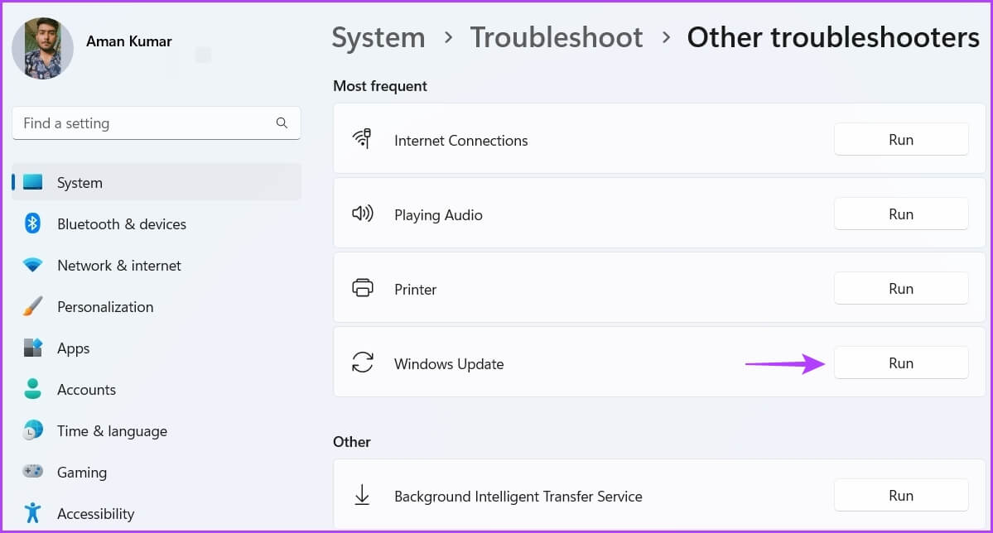The height and width of the screenshot is (533, 993).
Task: Open the System settings category
Action: click(x=157, y=182)
